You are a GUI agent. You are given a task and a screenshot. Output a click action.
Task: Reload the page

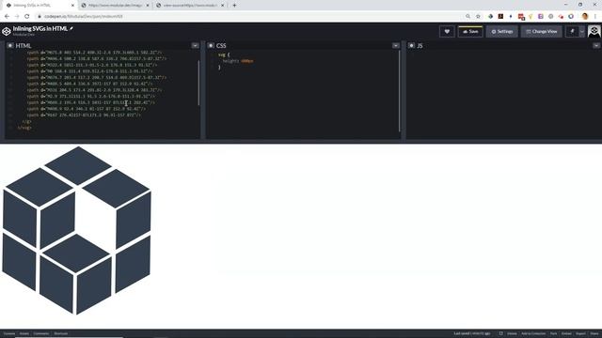tap(27, 17)
